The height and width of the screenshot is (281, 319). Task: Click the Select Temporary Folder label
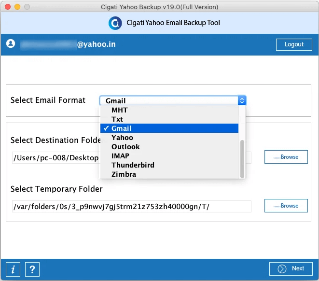56,189
